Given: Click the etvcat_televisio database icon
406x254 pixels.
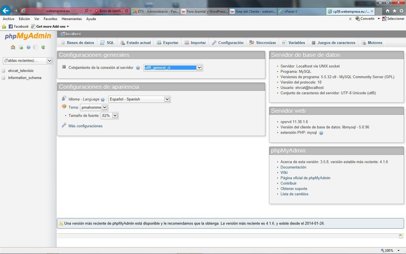Looking at the screenshot, I should [3, 71].
